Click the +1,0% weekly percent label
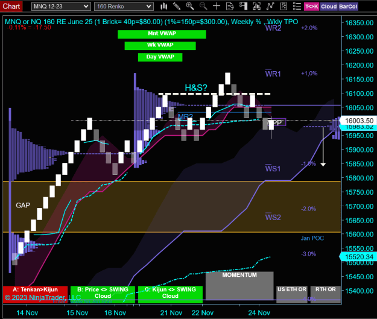The height and width of the screenshot is (319, 377). pos(309,74)
